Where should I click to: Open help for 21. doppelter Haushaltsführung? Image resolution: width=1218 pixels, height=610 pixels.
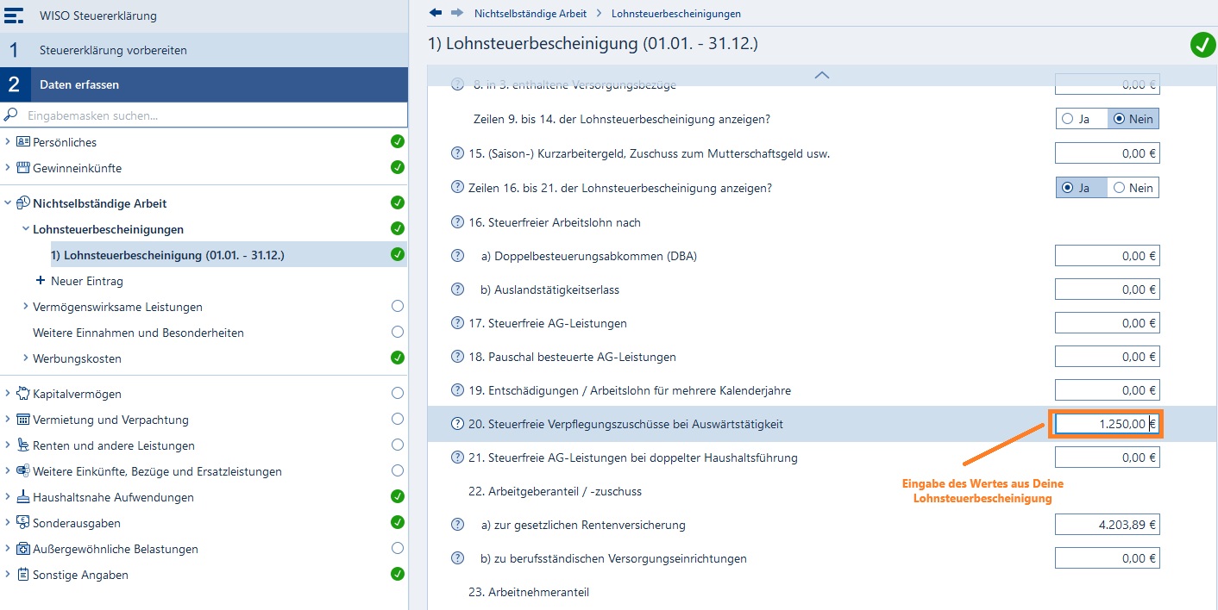[x=458, y=457]
